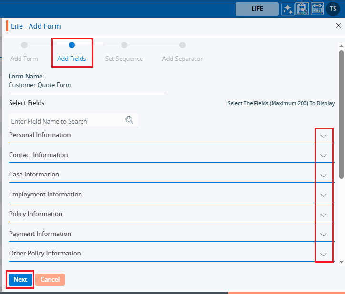Open the TS user profile avatar

click(x=333, y=9)
